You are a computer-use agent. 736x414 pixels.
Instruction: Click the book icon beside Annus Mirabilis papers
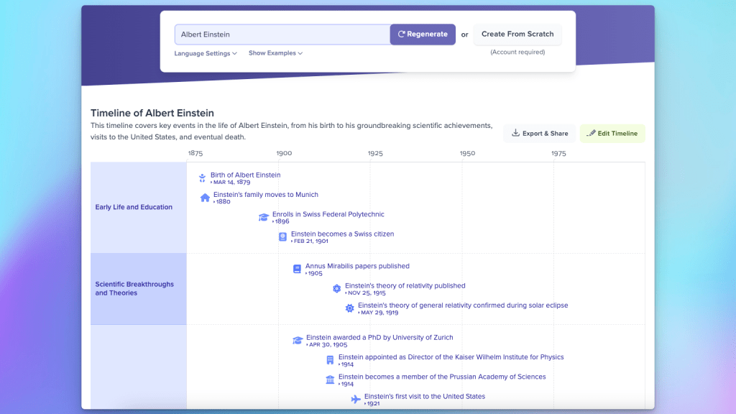click(297, 269)
